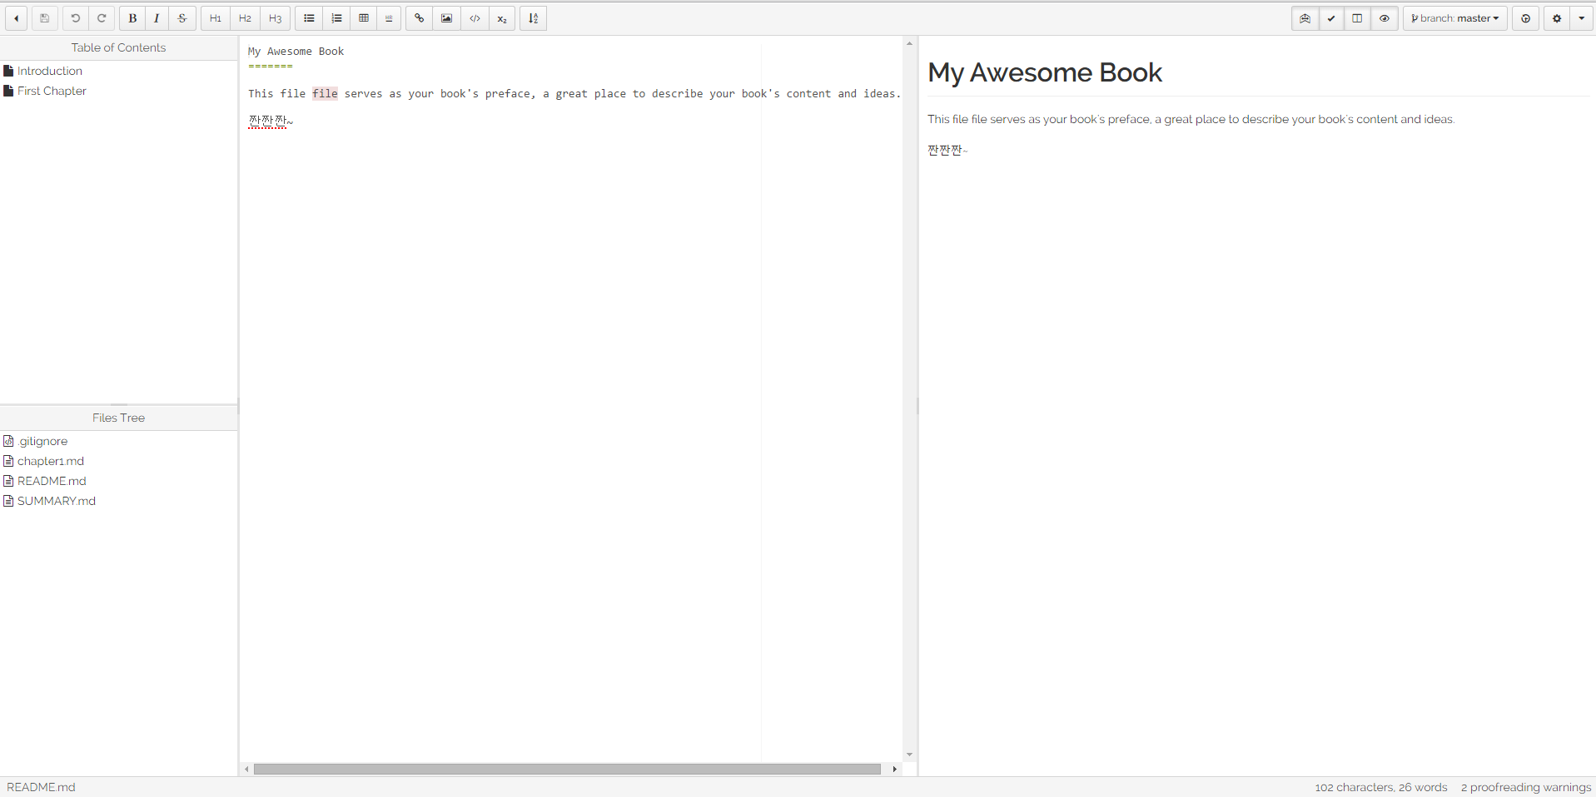The width and height of the screenshot is (1596, 797).
Task: Open the glossary sort A-Z tool
Action: 534,18
